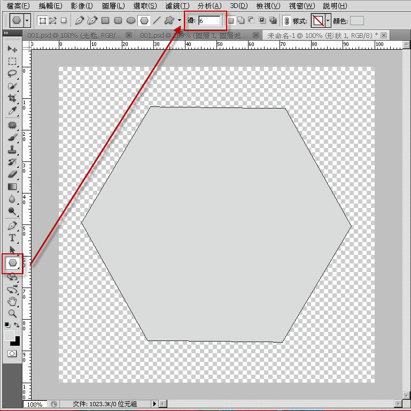Open the 影像 (Image) menu
This screenshot has width=411, height=411.
[82, 6]
